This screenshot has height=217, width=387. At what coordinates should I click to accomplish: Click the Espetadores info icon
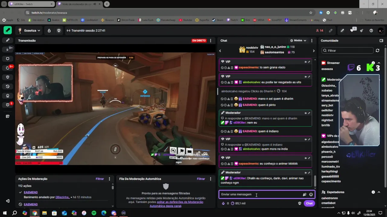373,192
